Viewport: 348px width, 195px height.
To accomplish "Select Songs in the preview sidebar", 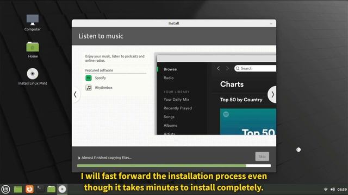I will [169, 117].
